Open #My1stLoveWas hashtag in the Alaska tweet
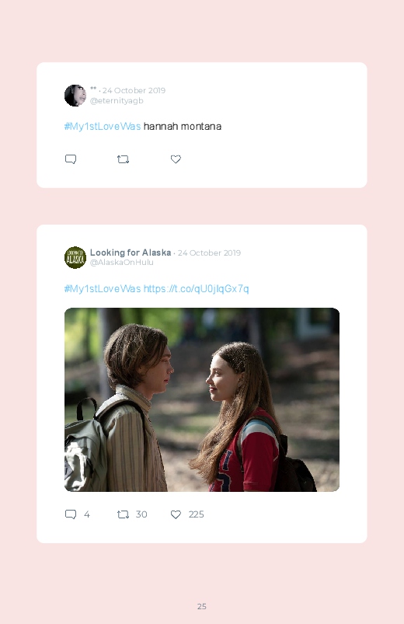Image resolution: width=404 pixels, height=624 pixels. [x=103, y=289]
